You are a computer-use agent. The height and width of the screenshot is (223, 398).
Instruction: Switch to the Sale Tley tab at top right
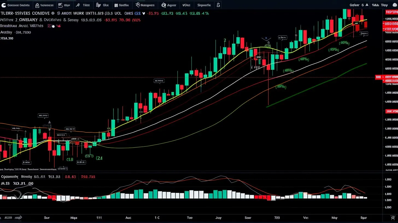(x=380, y=5)
